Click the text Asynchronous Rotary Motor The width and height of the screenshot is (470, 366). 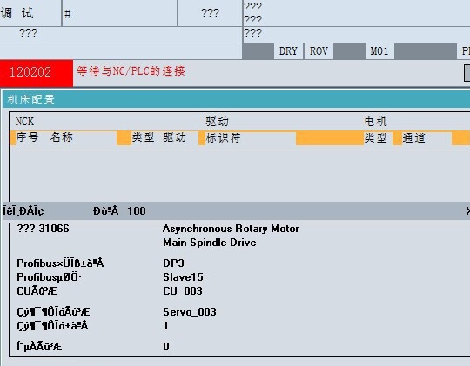[231, 229]
